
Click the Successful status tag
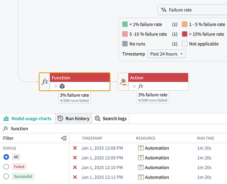(x=23, y=176)
